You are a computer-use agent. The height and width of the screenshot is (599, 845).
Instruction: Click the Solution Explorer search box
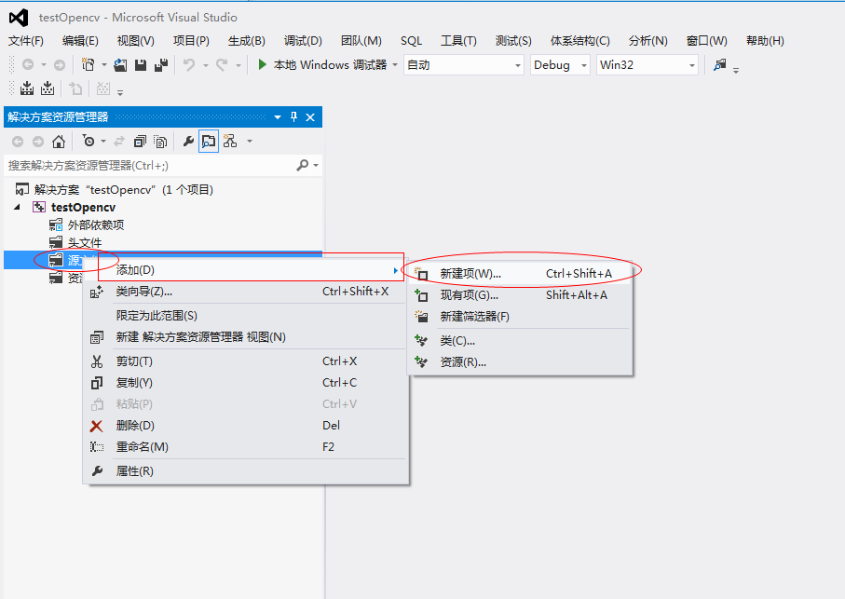point(149,165)
